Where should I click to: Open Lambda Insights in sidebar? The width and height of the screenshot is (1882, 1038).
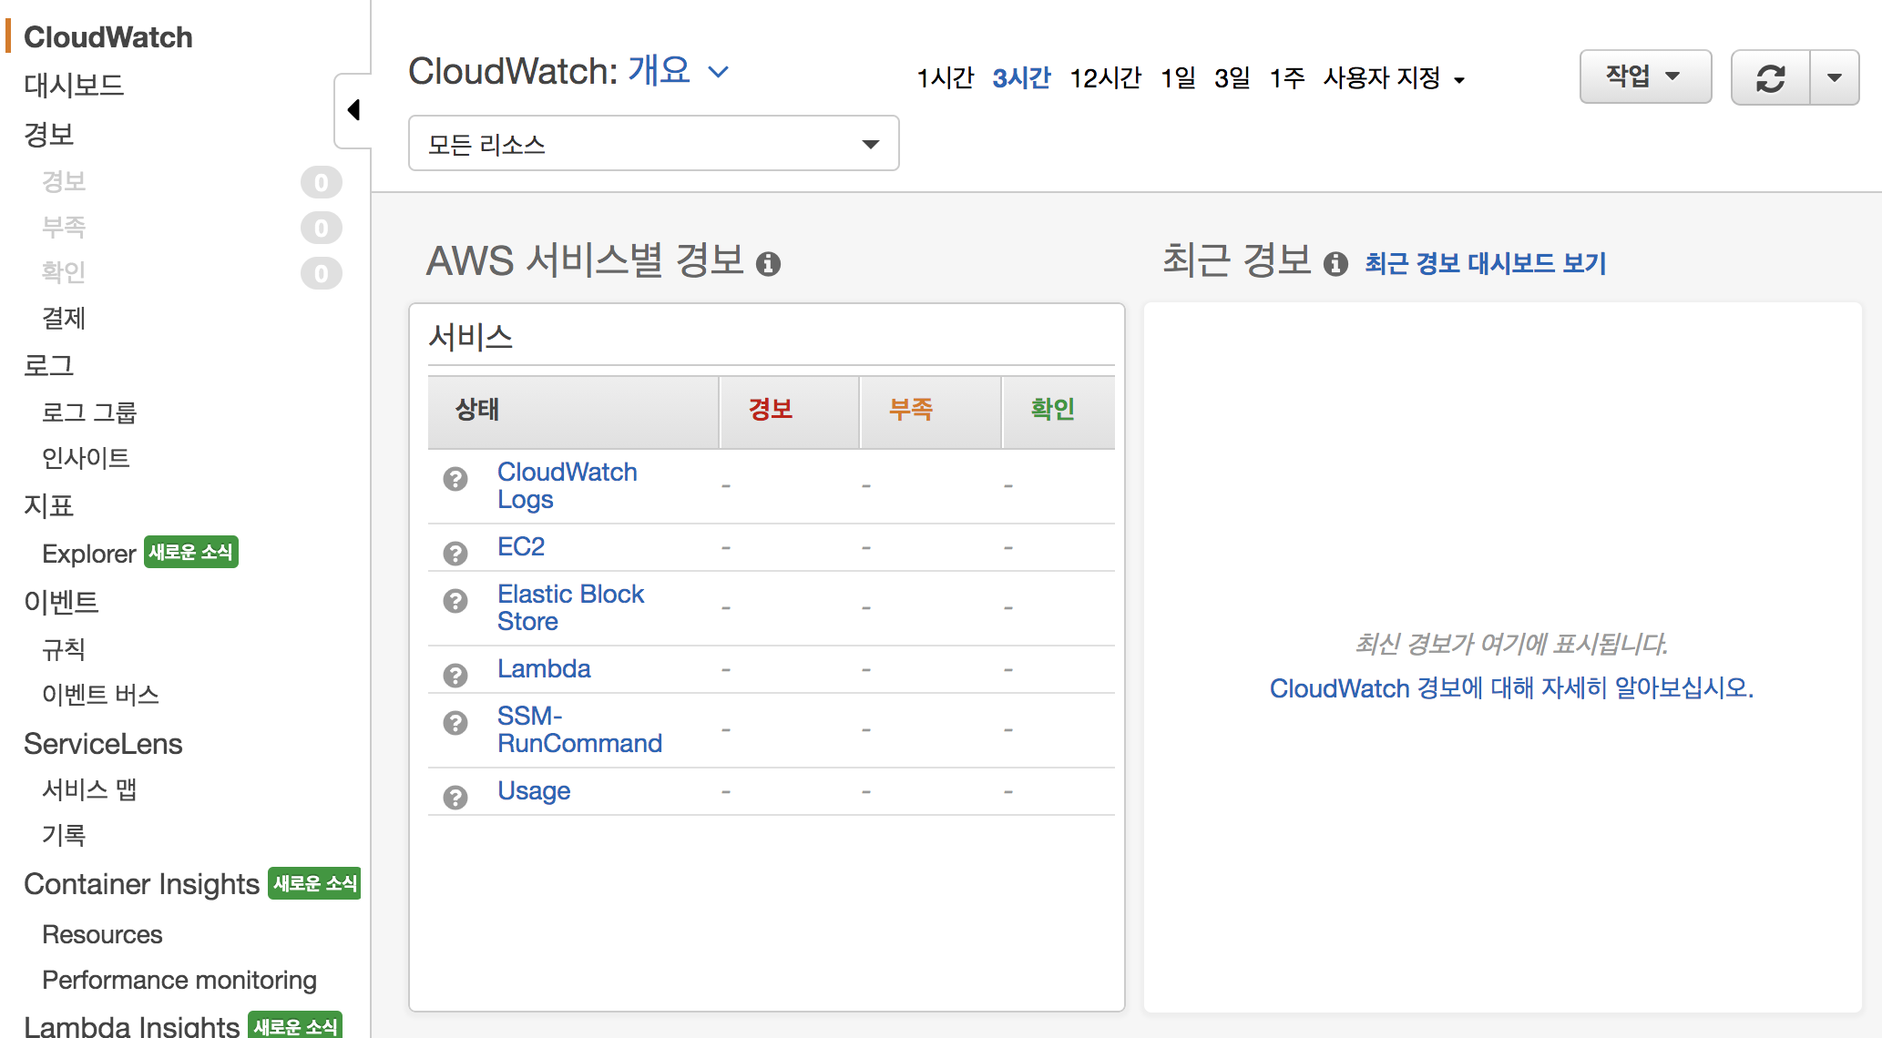coord(132,1025)
